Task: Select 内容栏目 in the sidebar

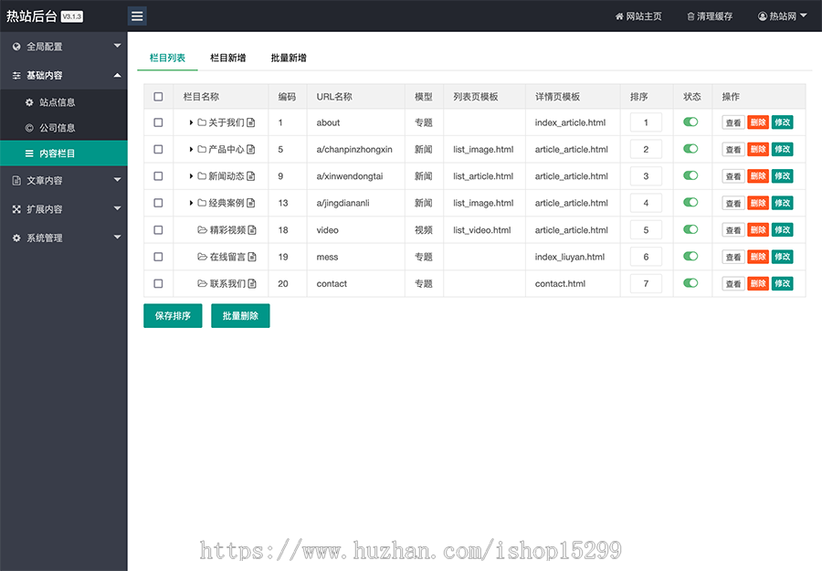Action: 63,153
